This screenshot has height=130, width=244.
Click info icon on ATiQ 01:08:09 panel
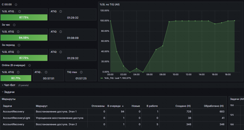[61, 32]
